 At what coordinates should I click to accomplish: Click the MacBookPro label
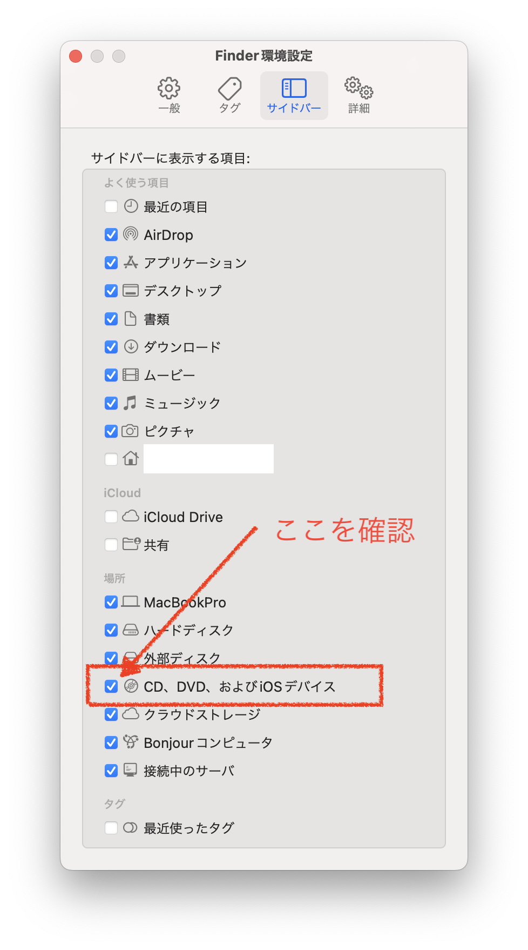[185, 602]
